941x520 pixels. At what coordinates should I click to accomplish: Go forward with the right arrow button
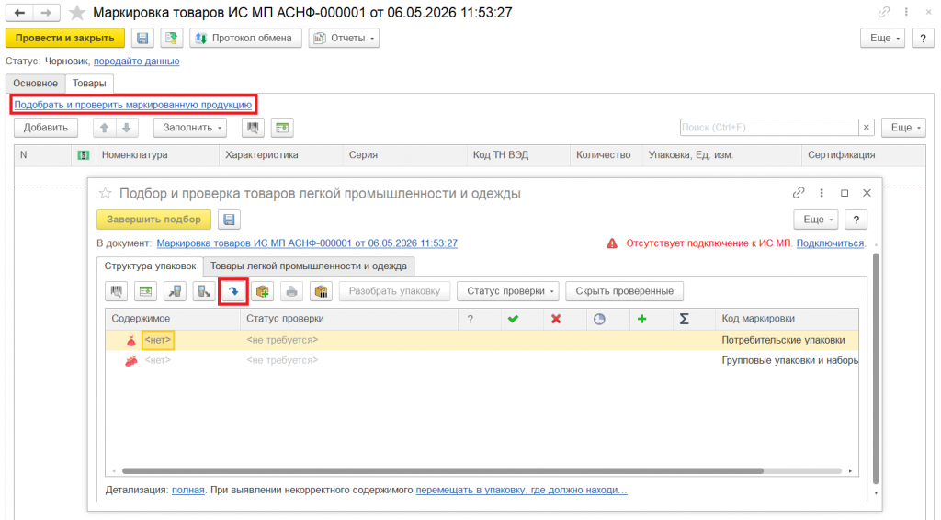pyautogui.click(x=46, y=13)
